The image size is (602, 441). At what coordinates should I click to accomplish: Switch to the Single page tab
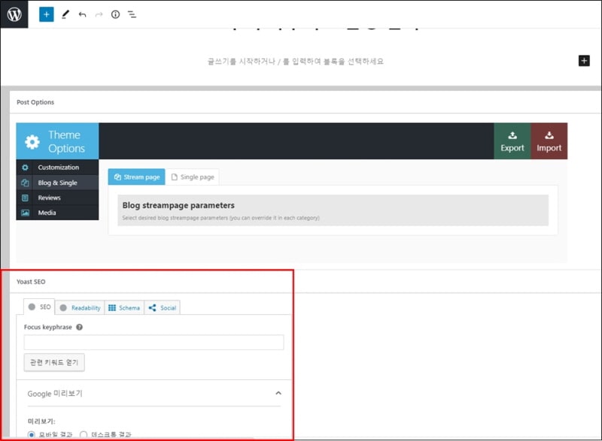coord(193,177)
